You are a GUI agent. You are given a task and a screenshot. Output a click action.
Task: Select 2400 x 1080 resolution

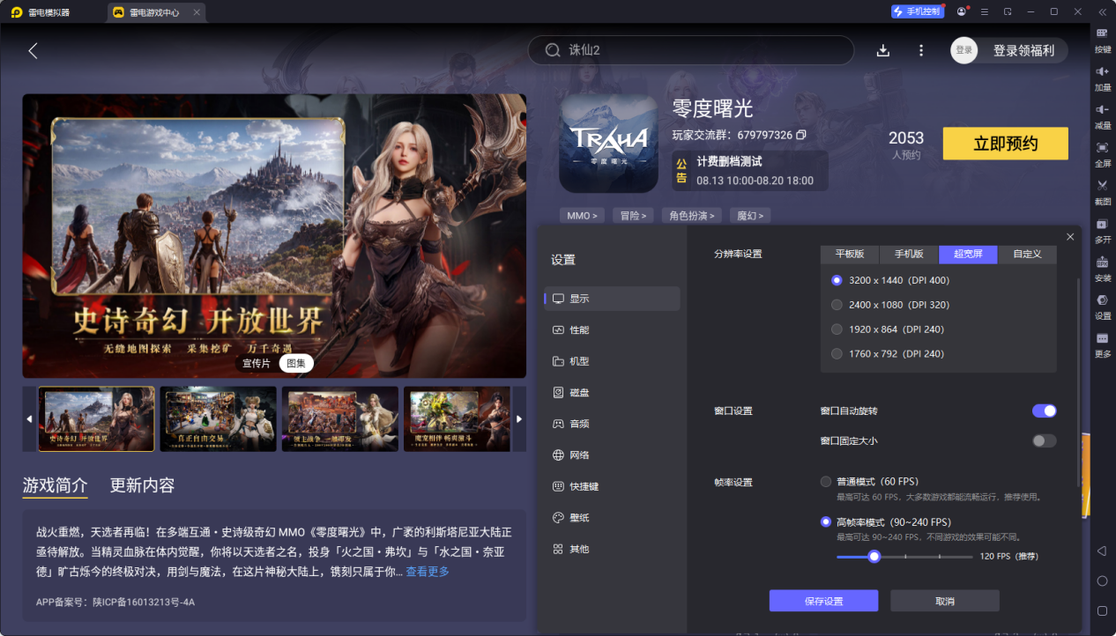[x=837, y=305]
